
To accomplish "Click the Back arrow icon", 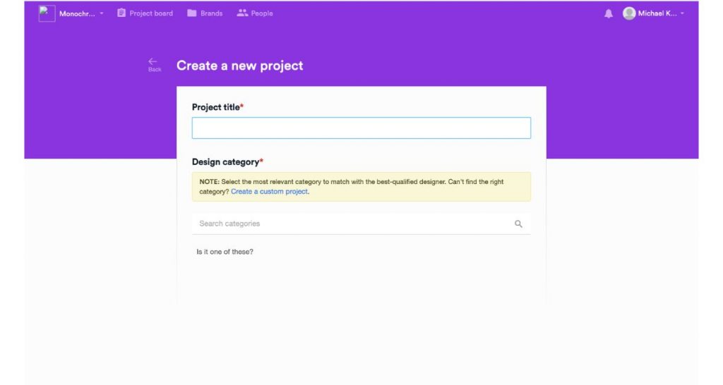I will point(153,61).
